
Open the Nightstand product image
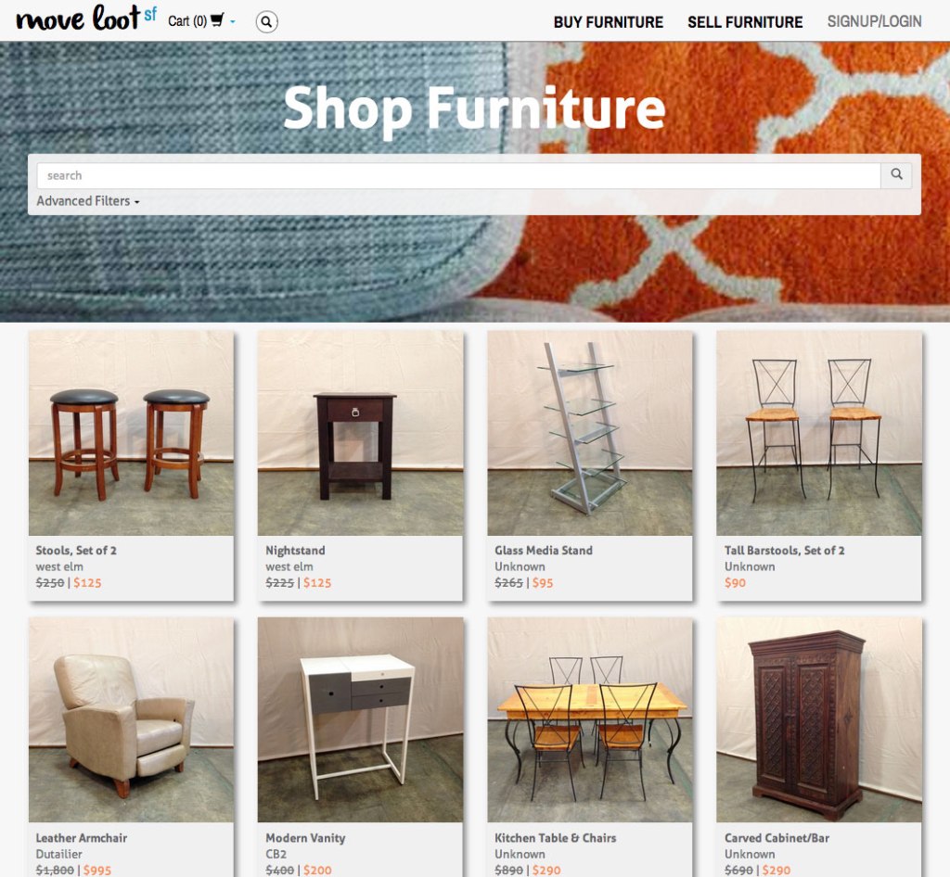(x=361, y=433)
